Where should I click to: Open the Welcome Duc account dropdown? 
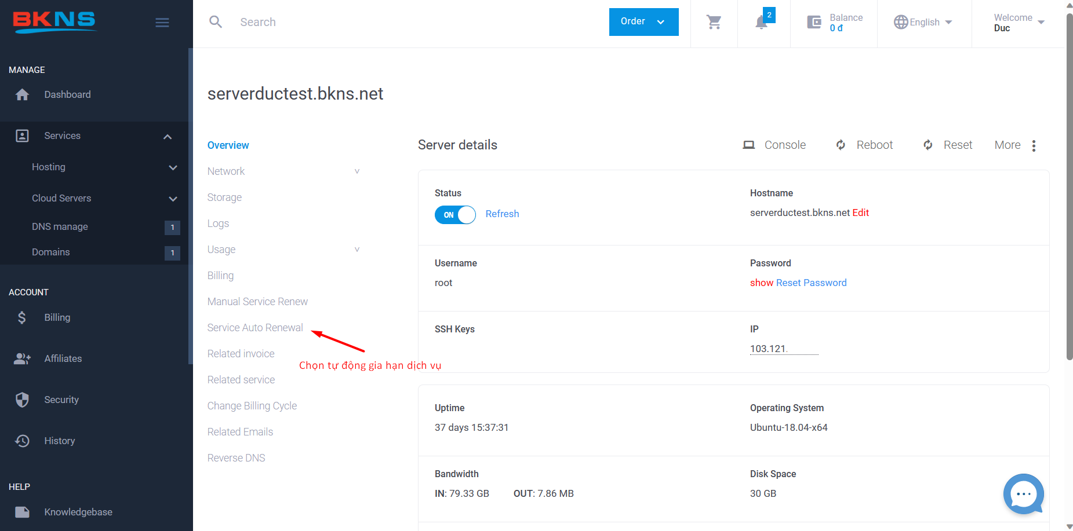(1019, 23)
